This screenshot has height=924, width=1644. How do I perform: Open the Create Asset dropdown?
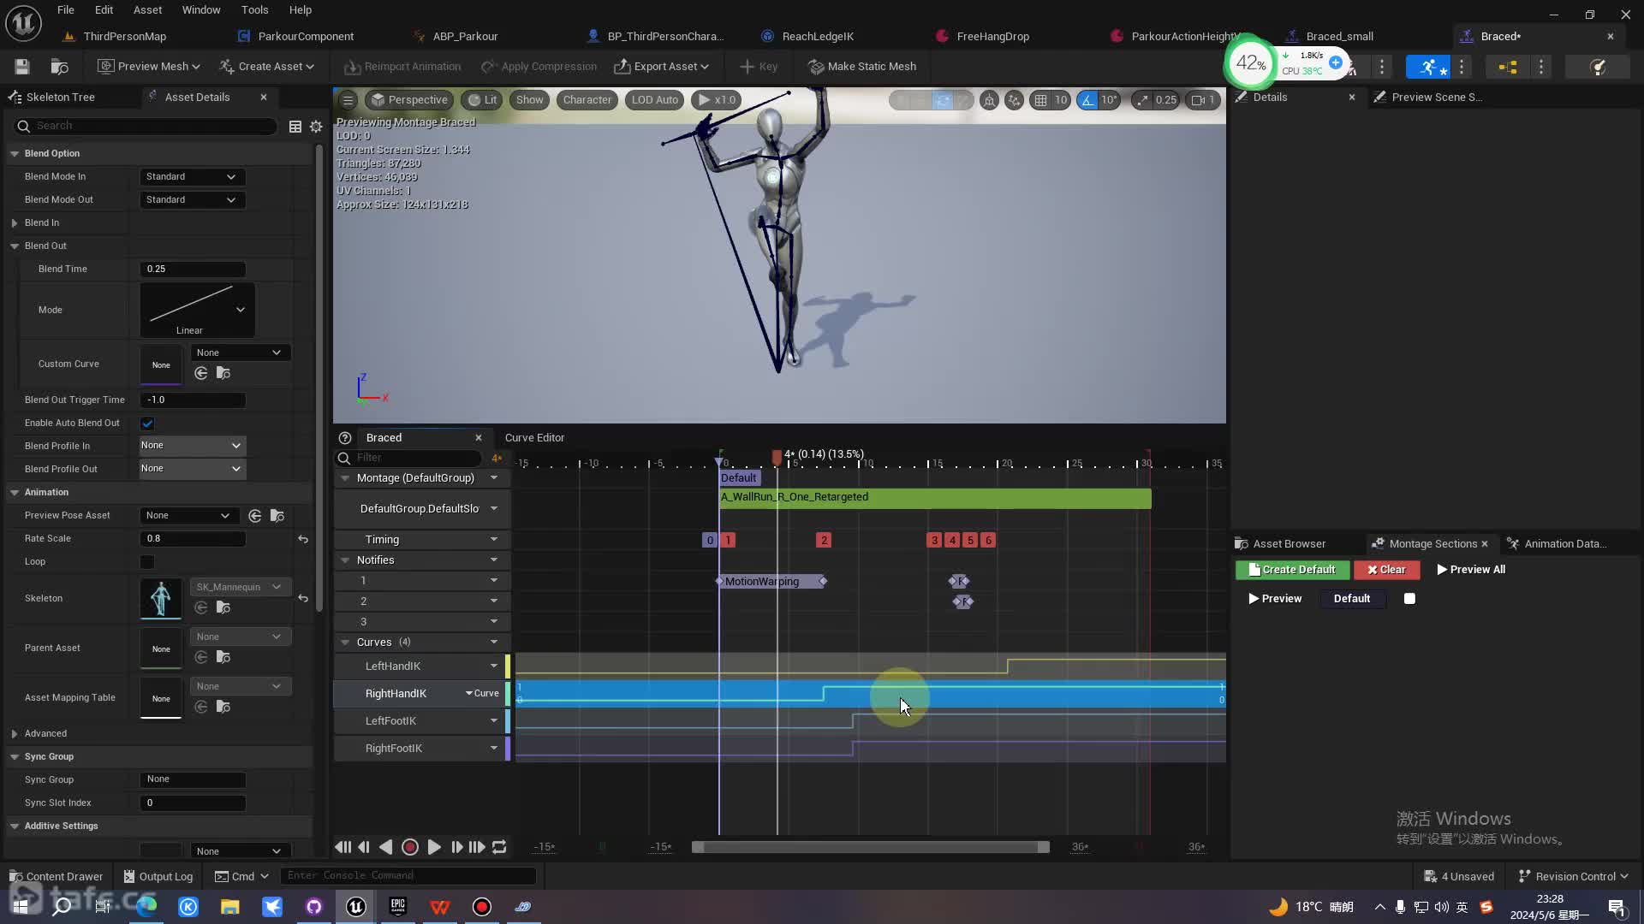pyautogui.click(x=267, y=67)
